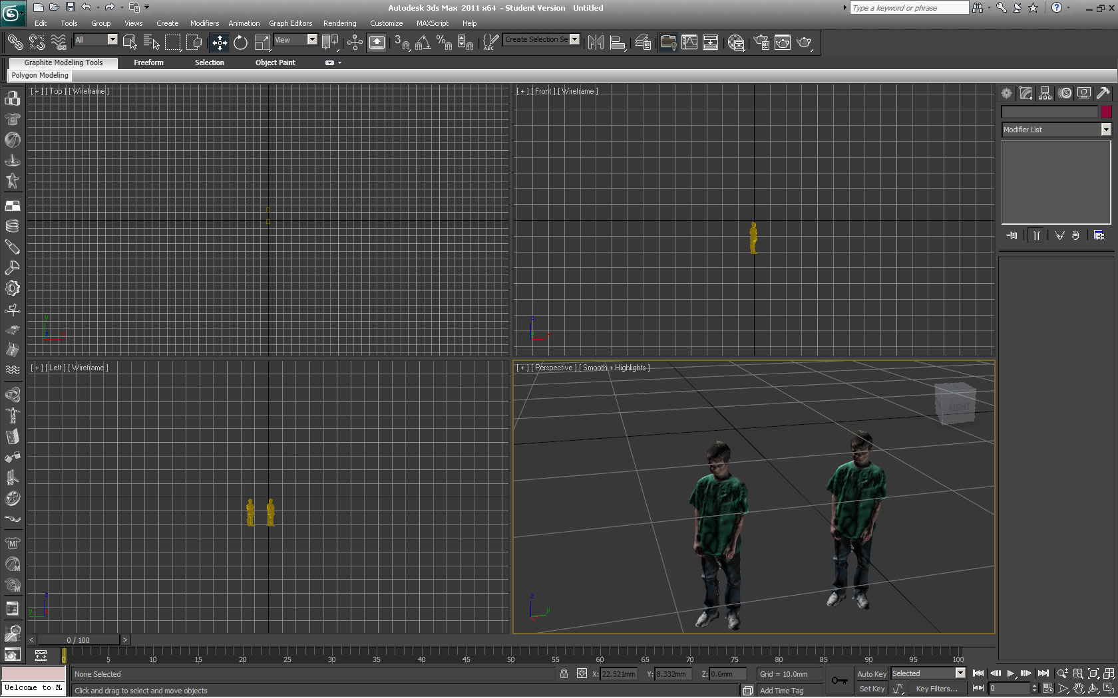Open the Hierarchy command panel tab
The image size is (1118, 698).
1045,94
